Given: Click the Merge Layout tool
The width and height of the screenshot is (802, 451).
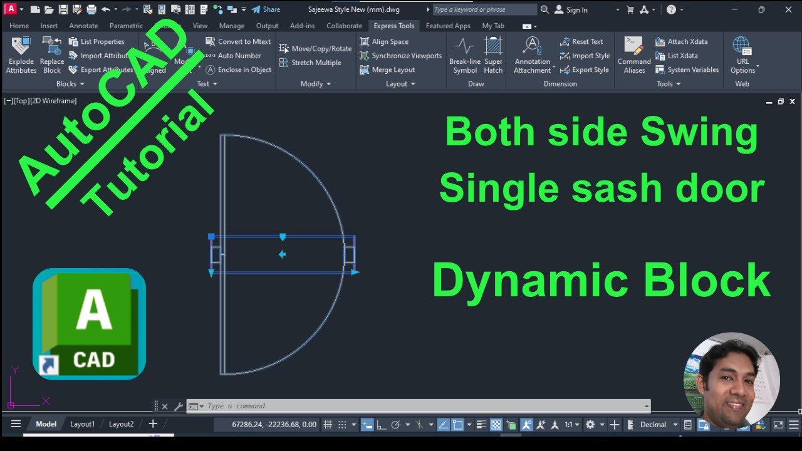Looking at the screenshot, I should (387, 70).
